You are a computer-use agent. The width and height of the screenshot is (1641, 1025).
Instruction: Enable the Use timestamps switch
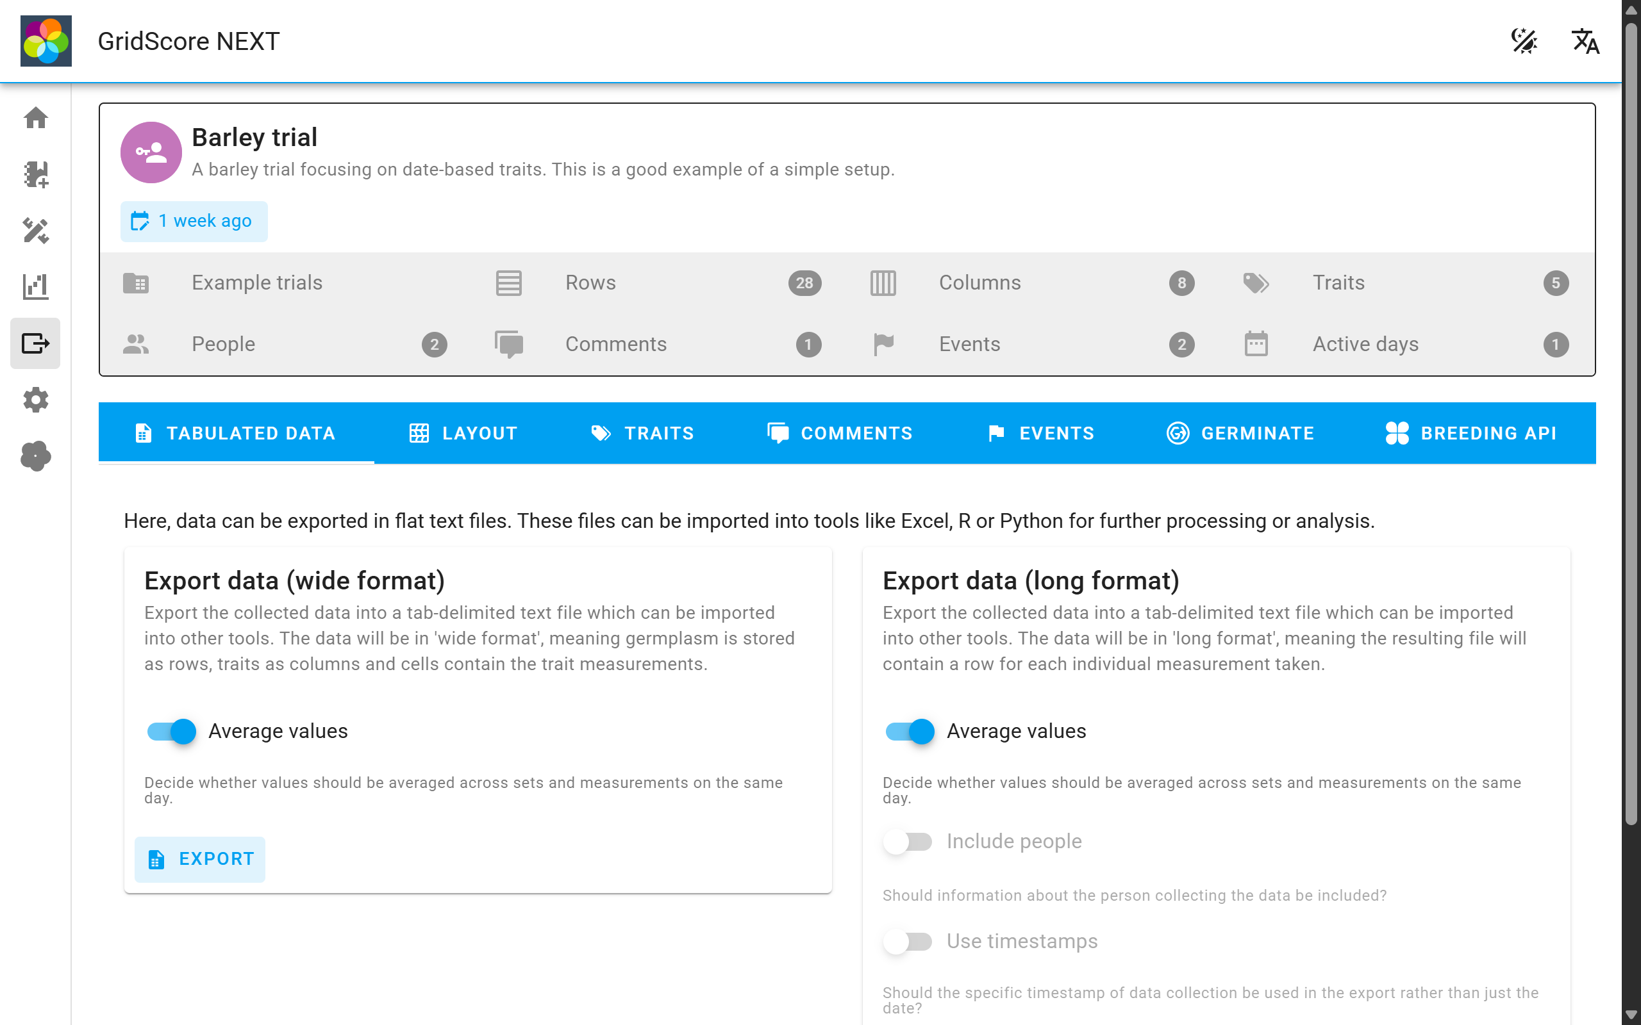click(x=908, y=942)
